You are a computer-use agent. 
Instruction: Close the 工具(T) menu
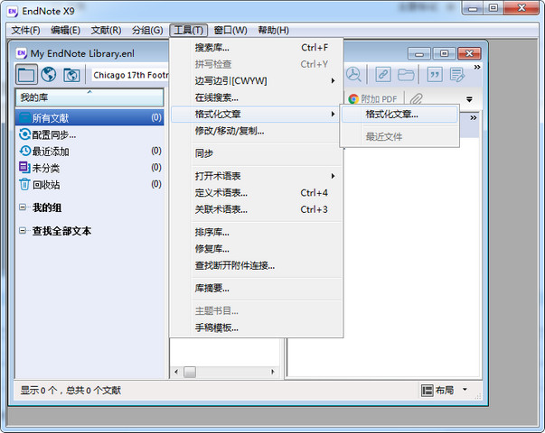point(188,30)
